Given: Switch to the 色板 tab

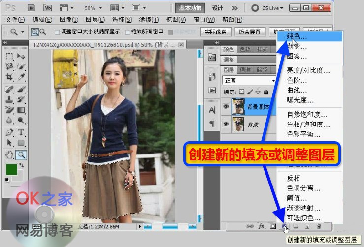Looking at the screenshot, I should pos(245,49).
